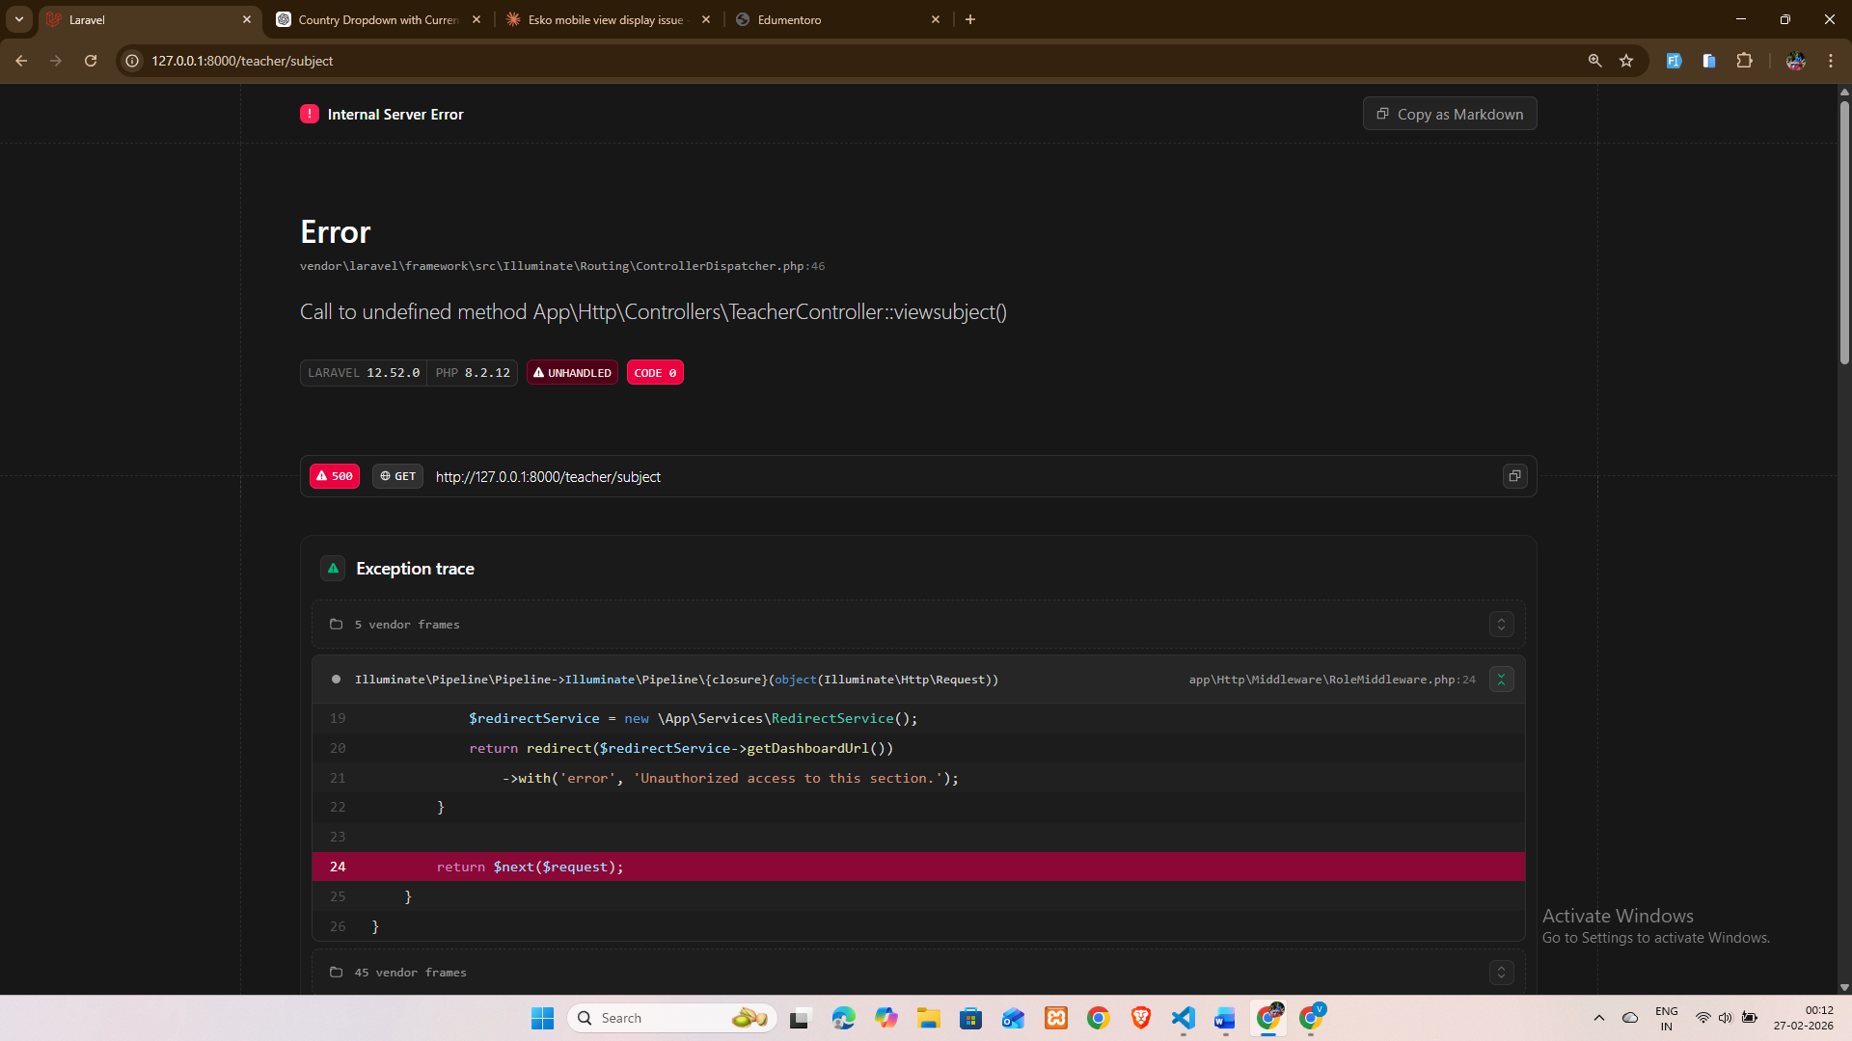The image size is (1852, 1041).
Task: Open Microsoft Store from the taskbar
Action: pos(971,1018)
